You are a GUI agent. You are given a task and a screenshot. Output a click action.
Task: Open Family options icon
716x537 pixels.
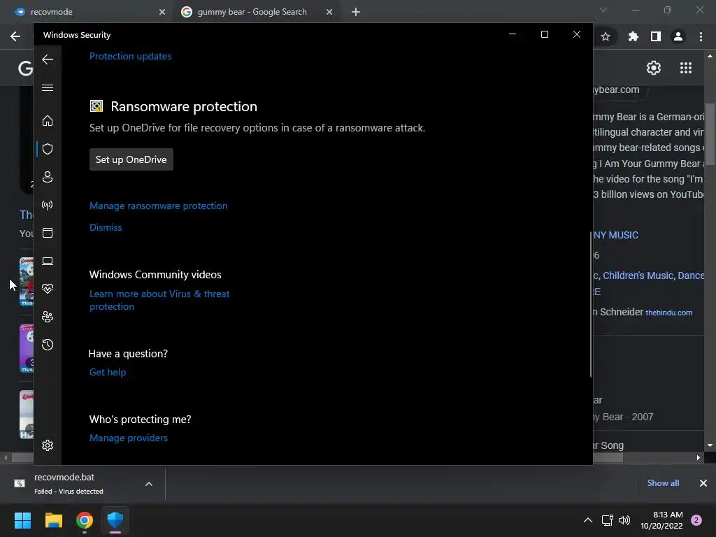pyautogui.click(x=48, y=317)
